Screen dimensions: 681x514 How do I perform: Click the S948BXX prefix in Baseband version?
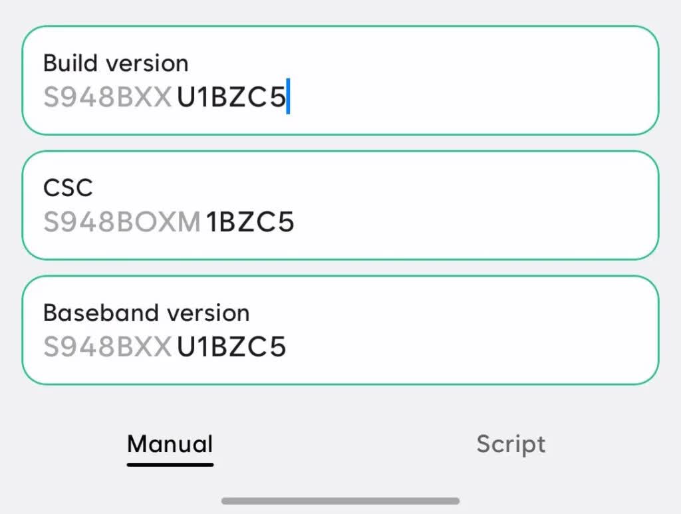tap(106, 346)
